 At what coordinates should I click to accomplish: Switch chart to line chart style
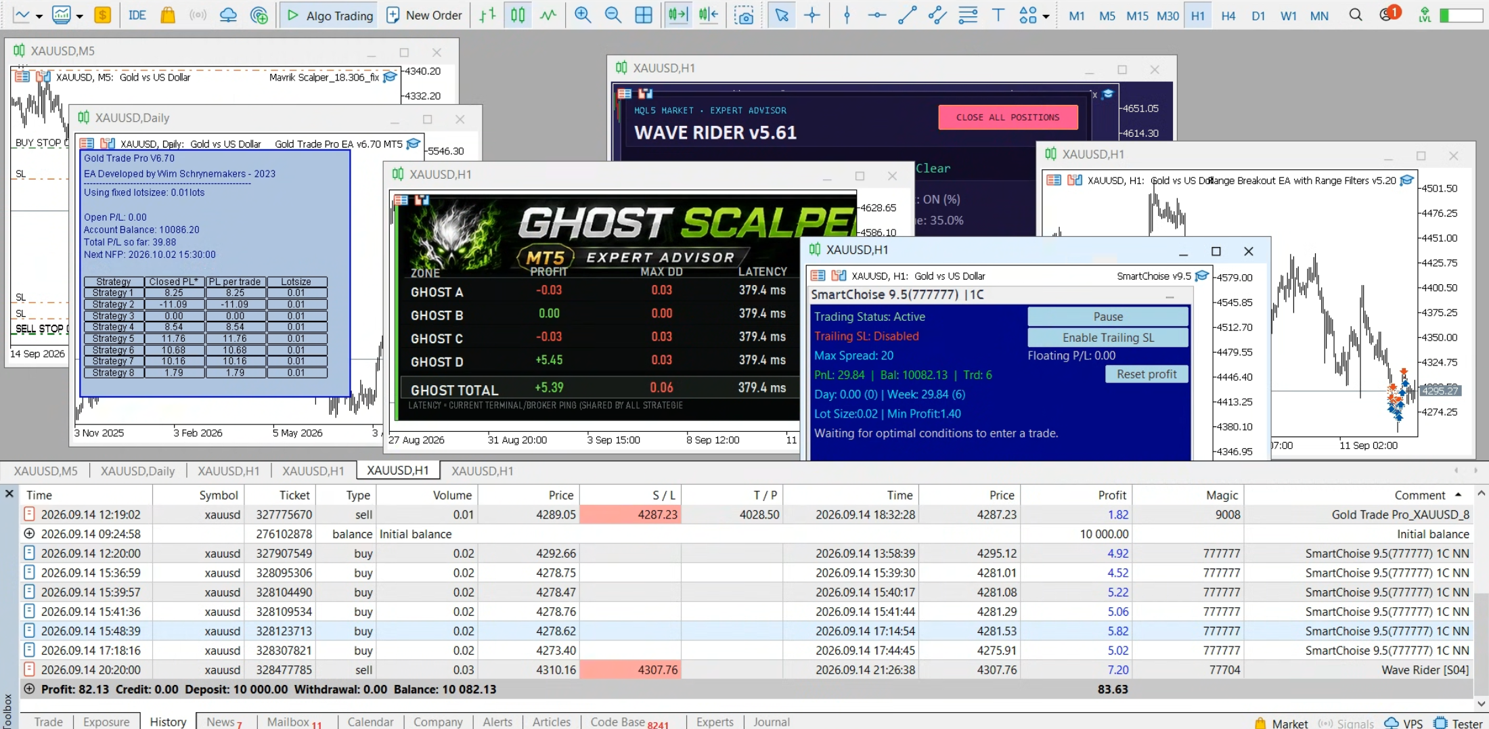coord(548,15)
